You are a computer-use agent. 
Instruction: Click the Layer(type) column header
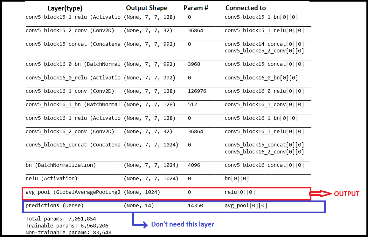(65, 8)
